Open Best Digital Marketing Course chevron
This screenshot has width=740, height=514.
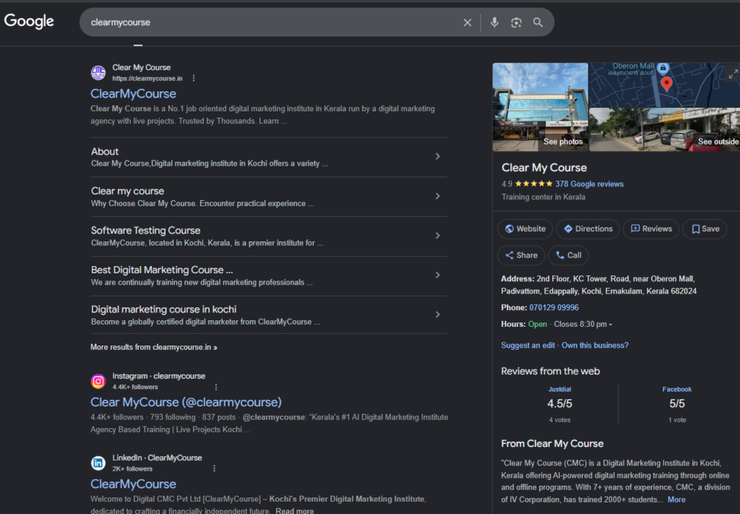click(x=437, y=275)
